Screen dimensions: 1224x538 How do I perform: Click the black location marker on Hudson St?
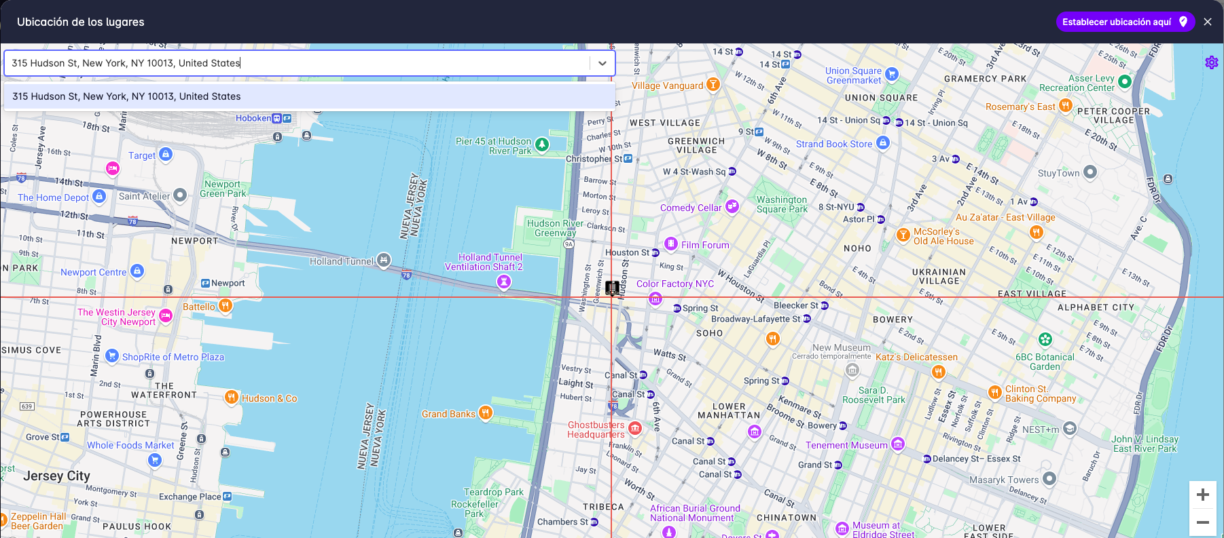(x=612, y=288)
